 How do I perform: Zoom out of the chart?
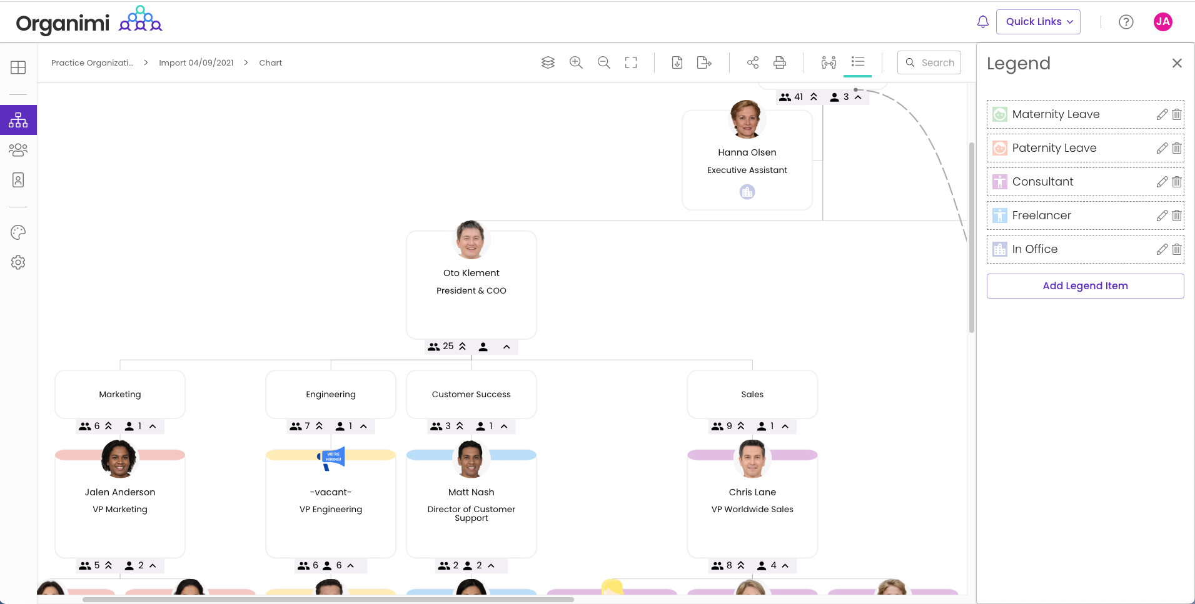pos(603,62)
